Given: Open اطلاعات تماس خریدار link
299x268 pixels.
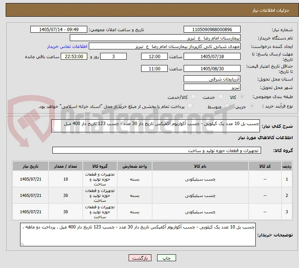Looking at the screenshot, I should click(x=67, y=47).
